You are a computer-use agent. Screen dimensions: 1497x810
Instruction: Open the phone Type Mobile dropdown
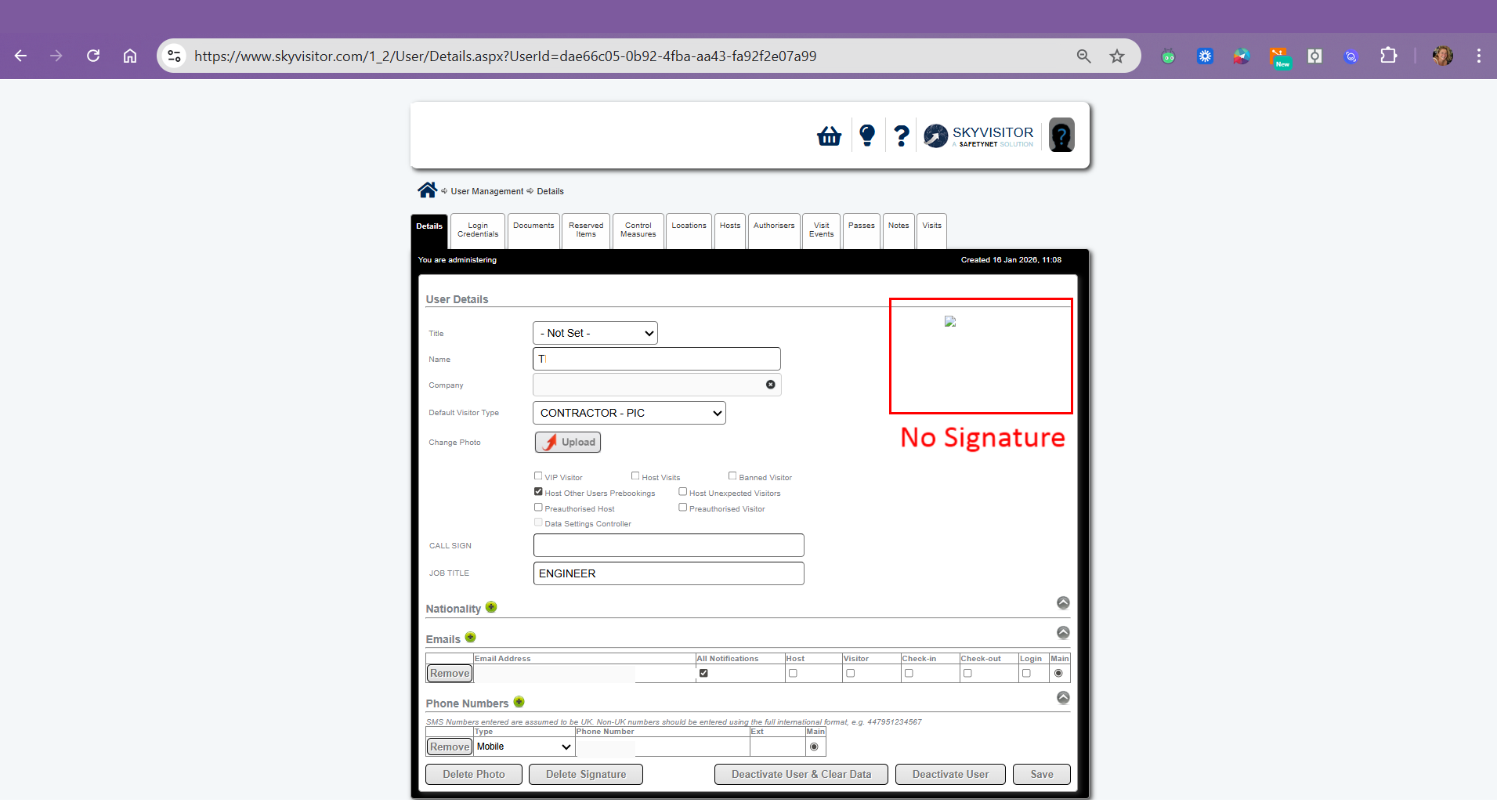click(x=524, y=747)
